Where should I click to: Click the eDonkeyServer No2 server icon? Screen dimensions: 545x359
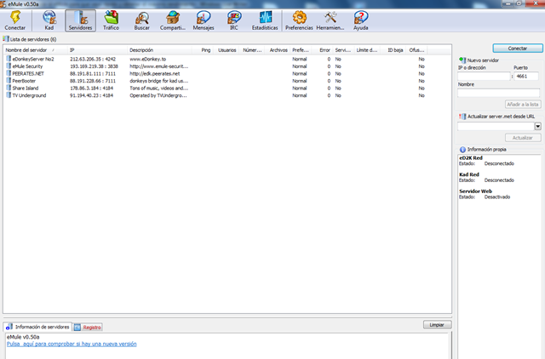point(9,59)
